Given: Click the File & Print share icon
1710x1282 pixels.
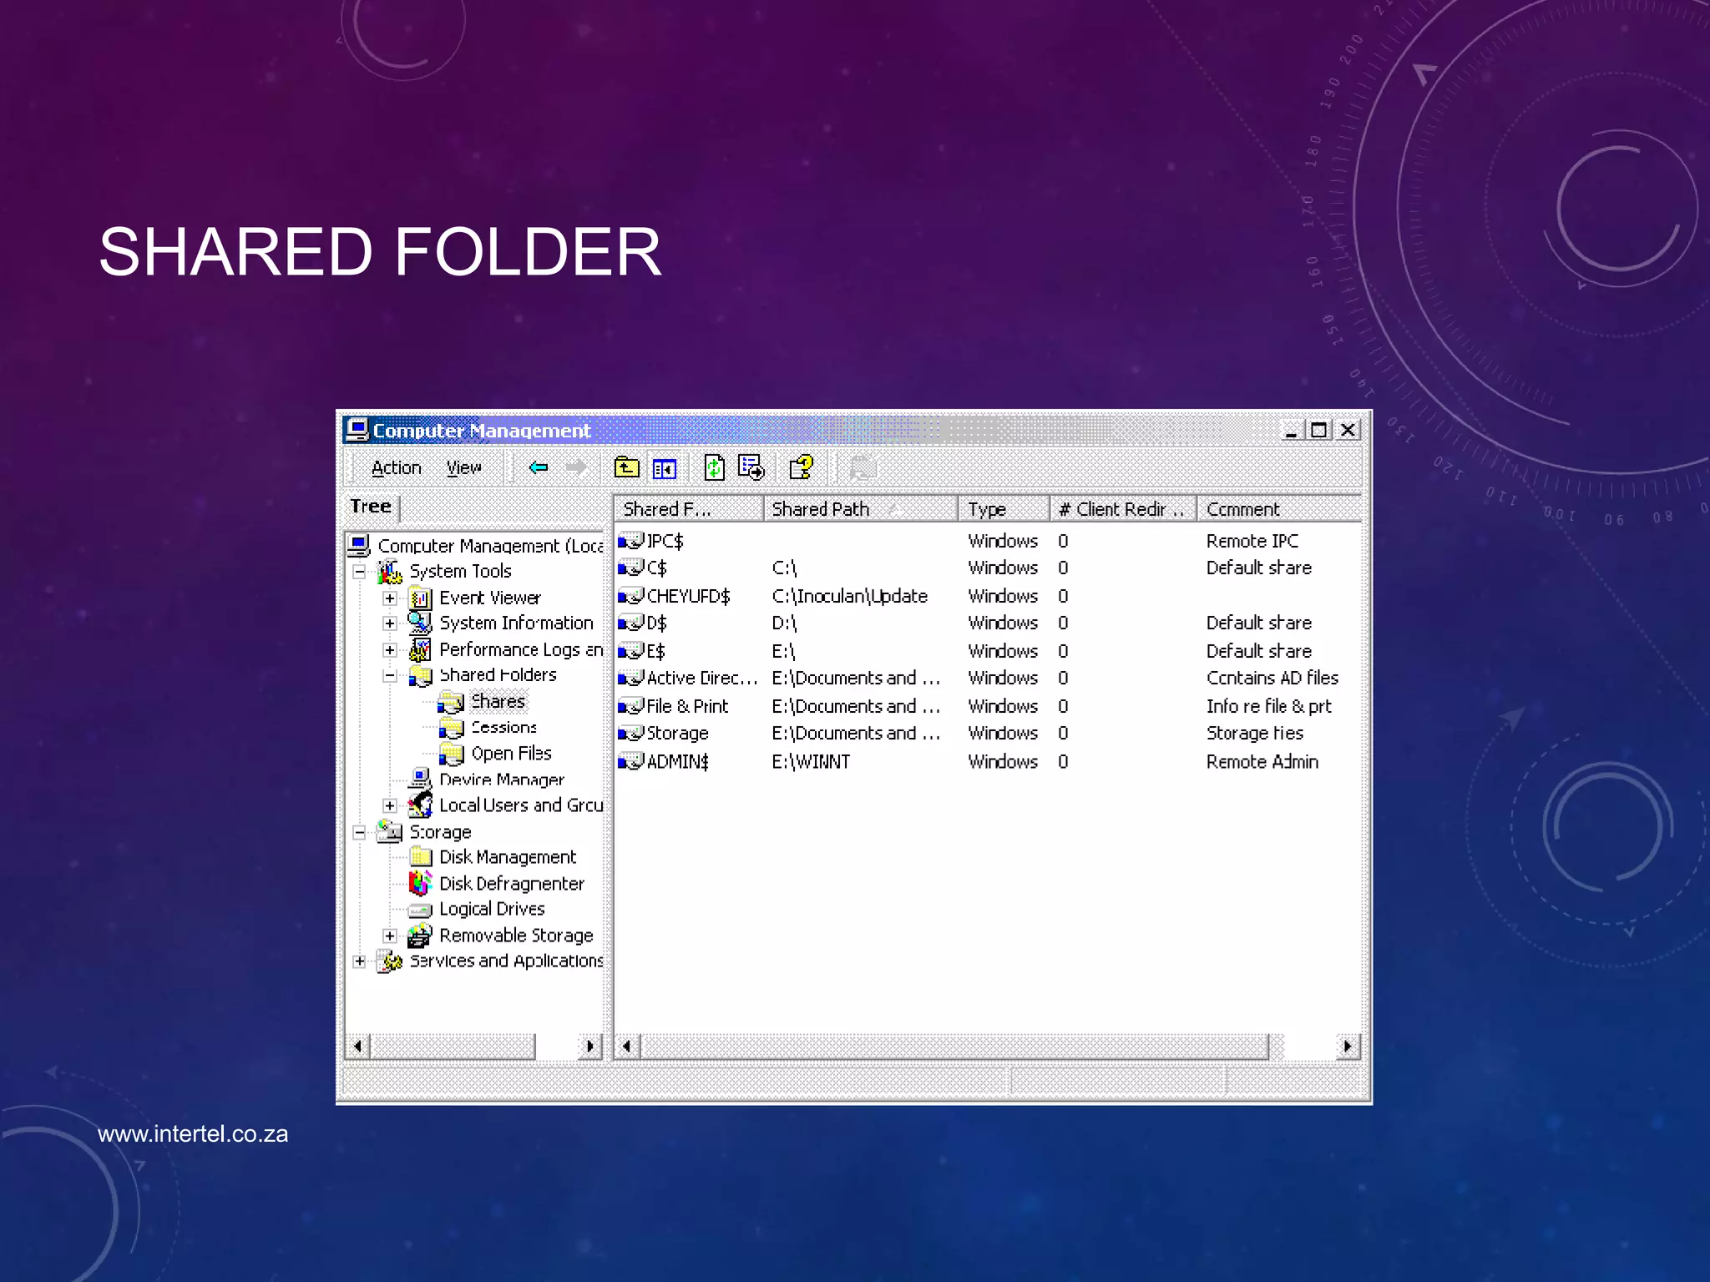Looking at the screenshot, I should click(x=631, y=706).
